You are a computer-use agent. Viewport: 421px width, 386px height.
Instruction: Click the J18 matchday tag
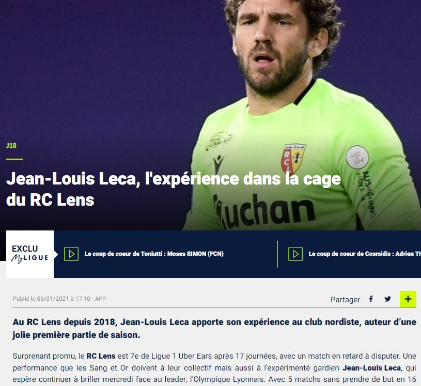[x=11, y=146]
